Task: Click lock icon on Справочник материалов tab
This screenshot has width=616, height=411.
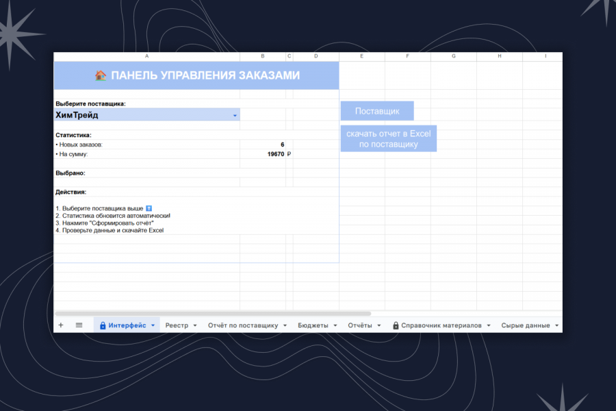Action: click(396, 325)
